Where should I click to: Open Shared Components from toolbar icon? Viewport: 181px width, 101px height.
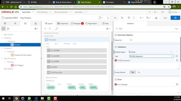tap(156, 18)
